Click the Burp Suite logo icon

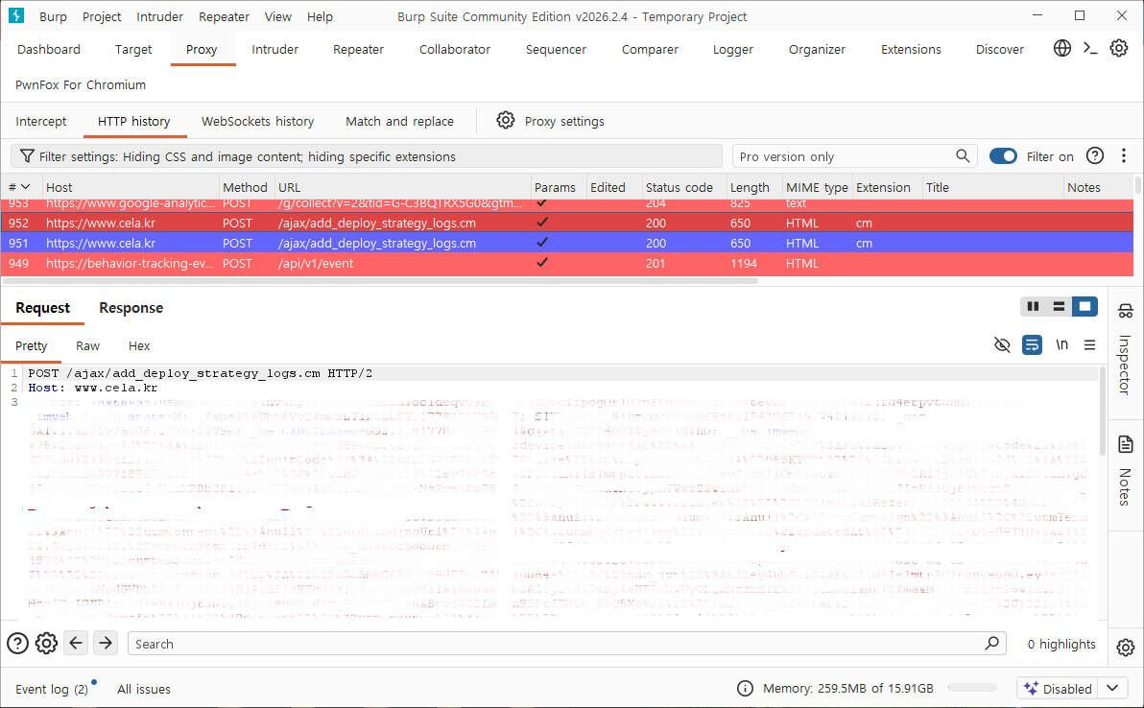16,15
